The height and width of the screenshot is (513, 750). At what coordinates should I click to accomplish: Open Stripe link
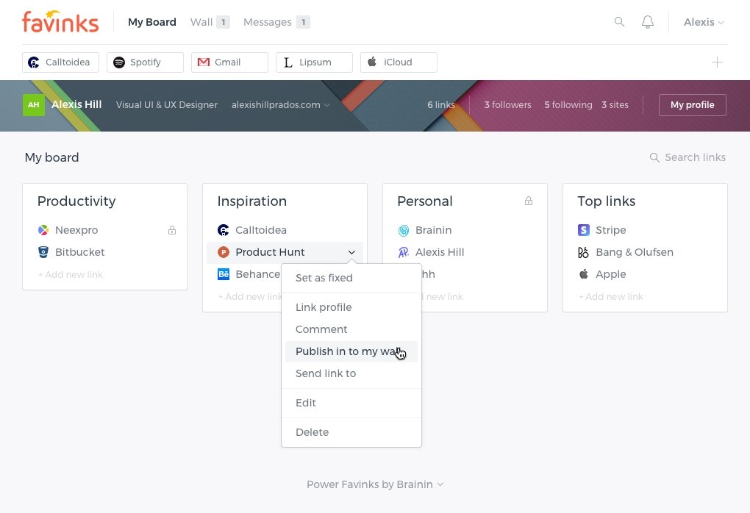pyautogui.click(x=611, y=230)
